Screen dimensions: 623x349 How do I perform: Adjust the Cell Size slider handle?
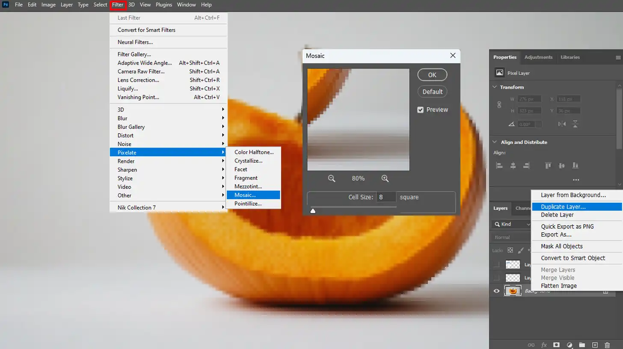[x=313, y=210]
